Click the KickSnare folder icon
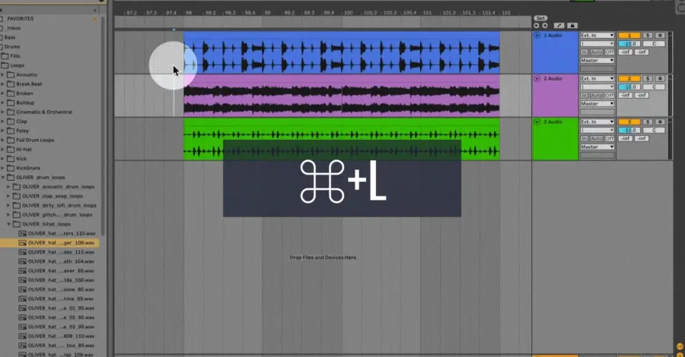Viewport: 685px width, 357px height. [x=11, y=168]
